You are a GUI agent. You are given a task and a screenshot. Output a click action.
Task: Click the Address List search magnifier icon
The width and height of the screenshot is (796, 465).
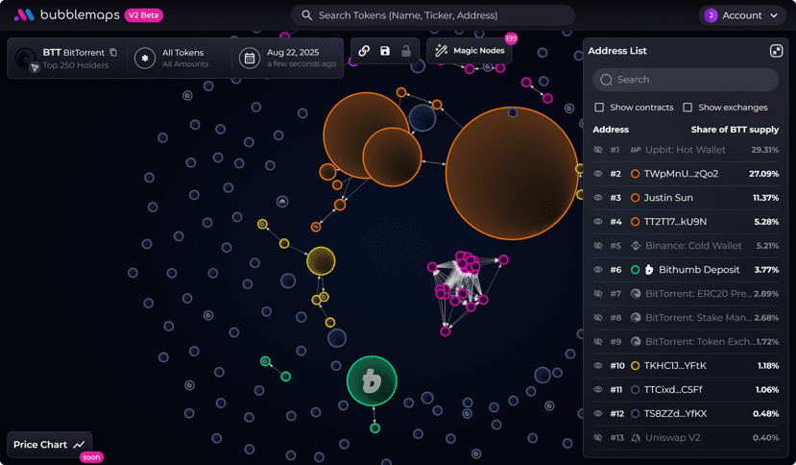[x=606, y=80]
